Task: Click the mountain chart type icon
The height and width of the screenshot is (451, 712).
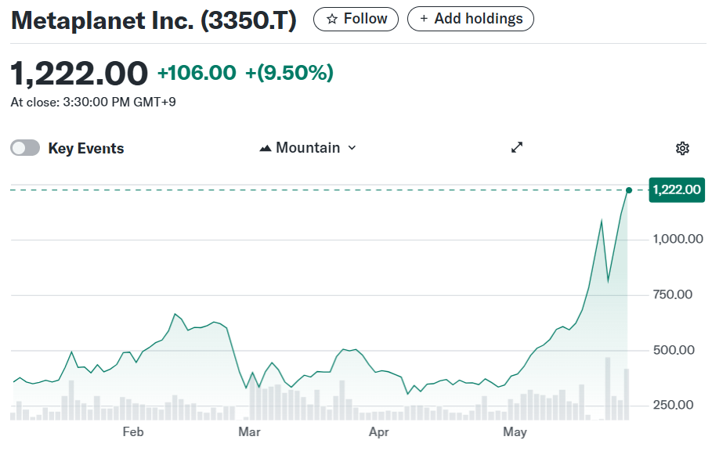Action: click(x=266, y=148)
